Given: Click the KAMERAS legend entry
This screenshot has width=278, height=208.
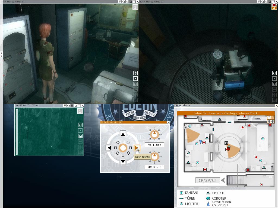Looking at the screenshot, I should (189, 193).
